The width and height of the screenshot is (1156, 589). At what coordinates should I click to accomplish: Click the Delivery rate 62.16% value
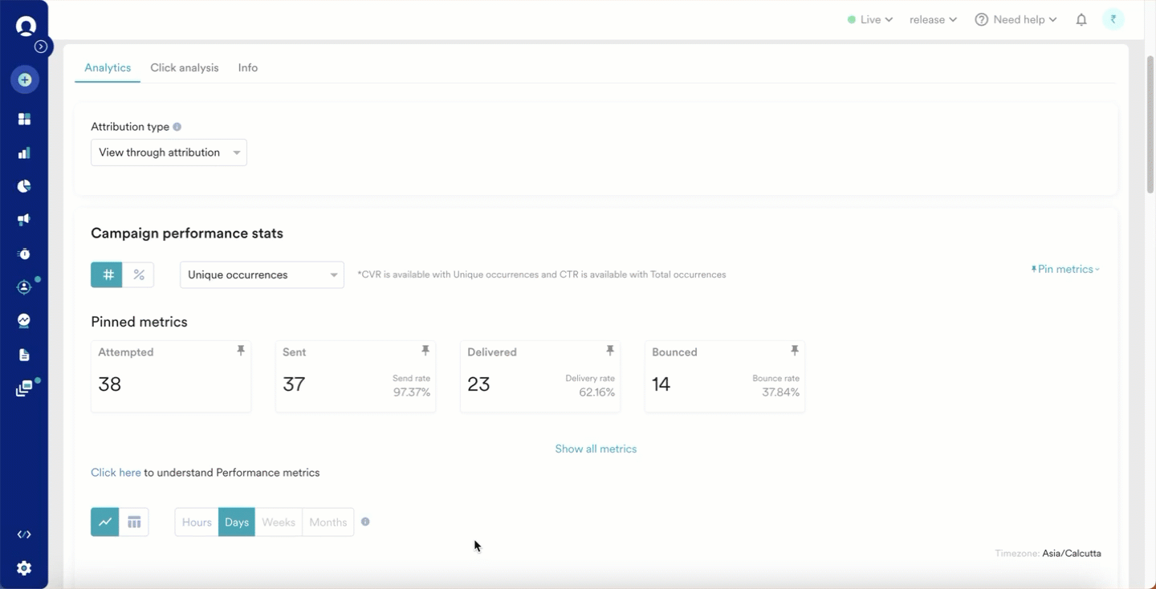(x=596, y=392)
